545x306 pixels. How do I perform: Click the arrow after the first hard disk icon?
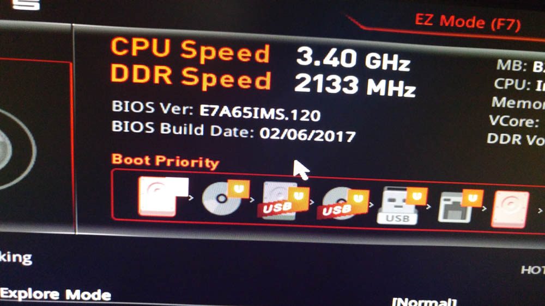point(191,197)
